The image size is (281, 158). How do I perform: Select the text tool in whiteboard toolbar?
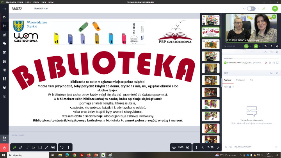[x=27, y=147]
